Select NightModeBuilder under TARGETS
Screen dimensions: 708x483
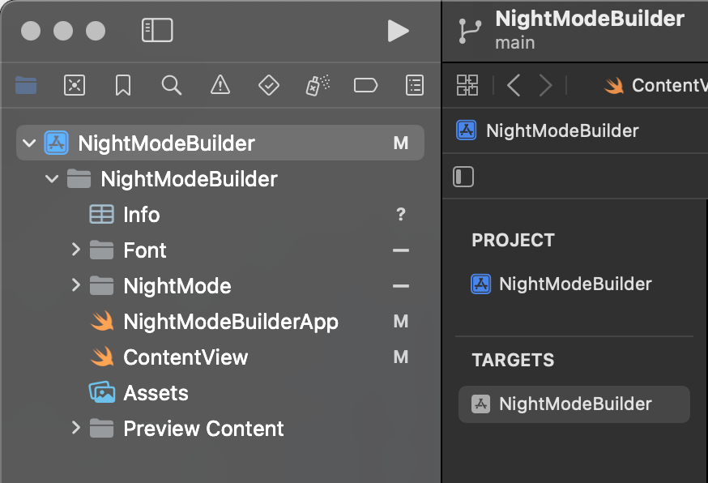(x=574, y=404)
